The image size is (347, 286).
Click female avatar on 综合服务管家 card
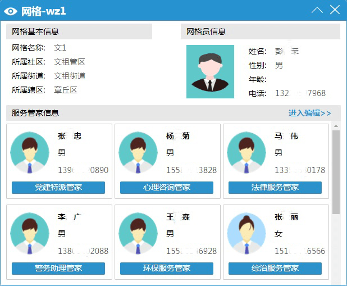click(x=246, y=233)
